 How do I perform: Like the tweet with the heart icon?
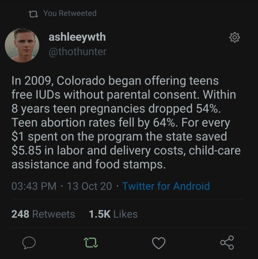pos(158,243)
